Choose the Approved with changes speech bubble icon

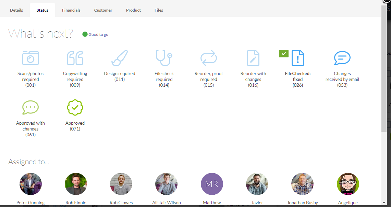click(x=30, y=108)
